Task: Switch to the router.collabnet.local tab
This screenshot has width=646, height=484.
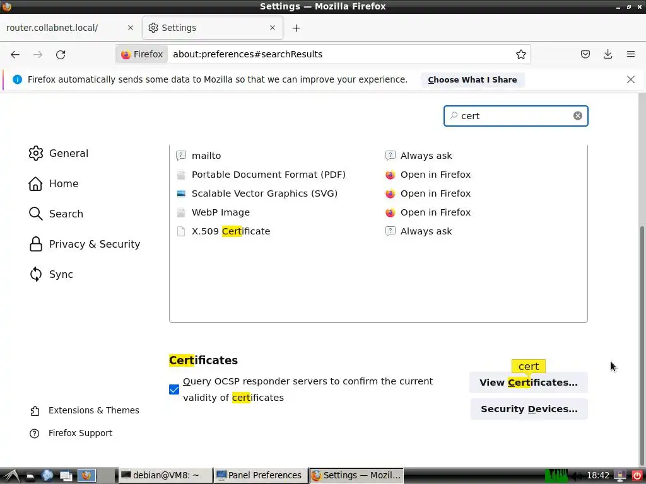Action: [x=70, y=28]
